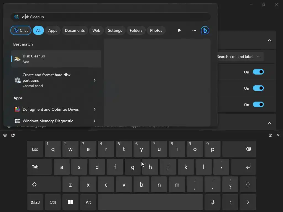
Task: Expand Windows Memory Diagnostic options
Action: tap(95, 121)
